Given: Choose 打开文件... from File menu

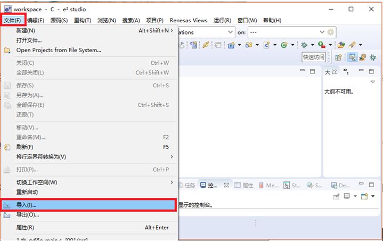Looking at the screenshot, I should (89, 40).
